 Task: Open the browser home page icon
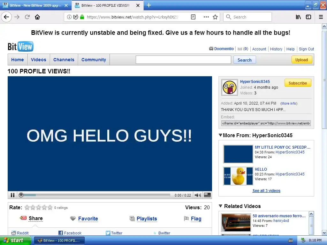pos(37,17)
